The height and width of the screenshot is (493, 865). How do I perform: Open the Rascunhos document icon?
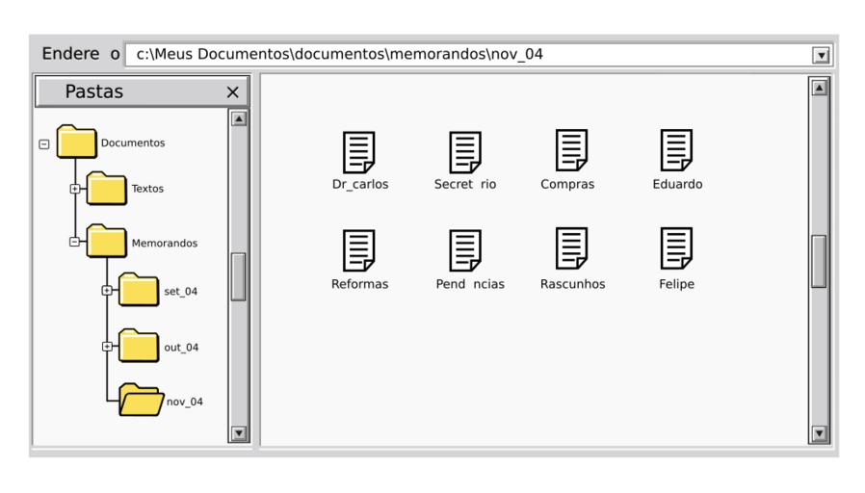[571, 250]
